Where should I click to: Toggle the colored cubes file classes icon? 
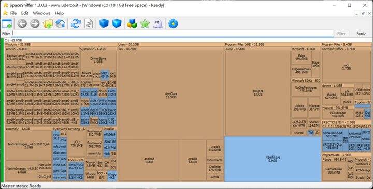pyautogui.click(x=132, y=24)
